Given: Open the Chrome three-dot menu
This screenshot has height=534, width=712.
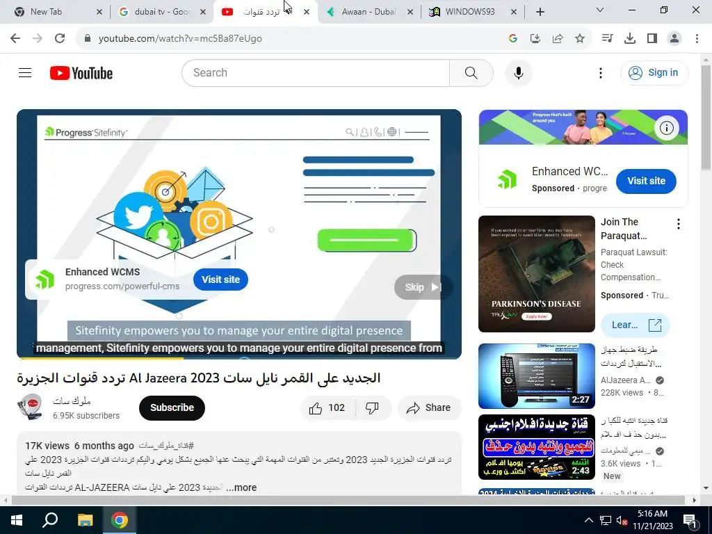Looking at the screenshot, I should tap(697, 39).
